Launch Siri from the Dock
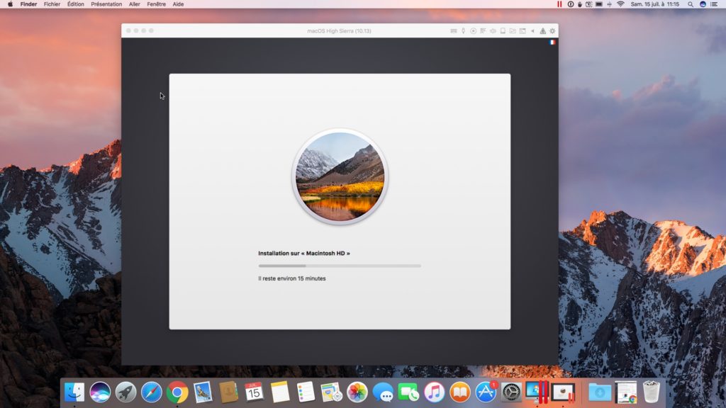Viewport: 726px width, 408px height. click(x=100, y=392)
